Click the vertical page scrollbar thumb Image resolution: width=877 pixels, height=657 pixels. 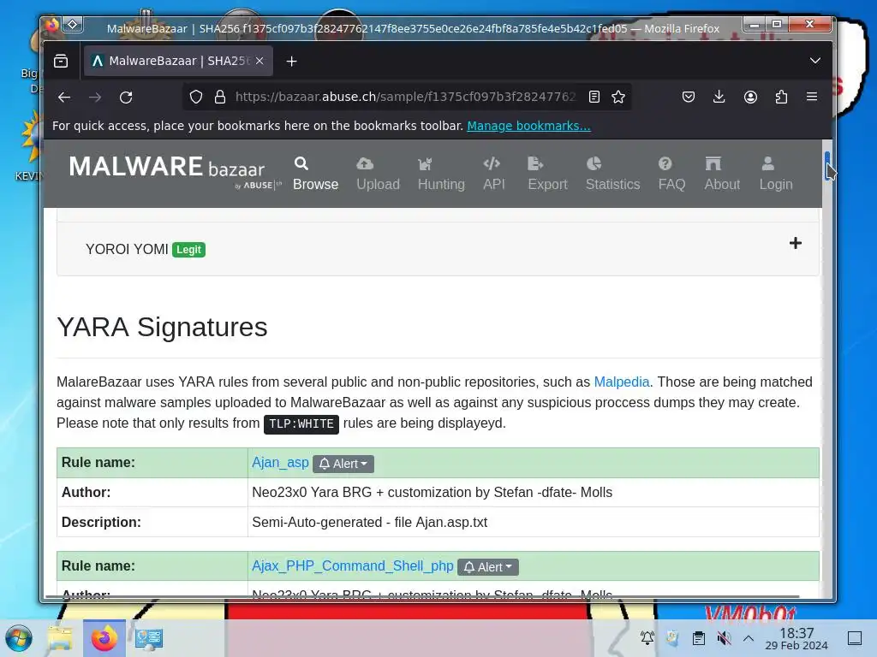click(827, 166)
